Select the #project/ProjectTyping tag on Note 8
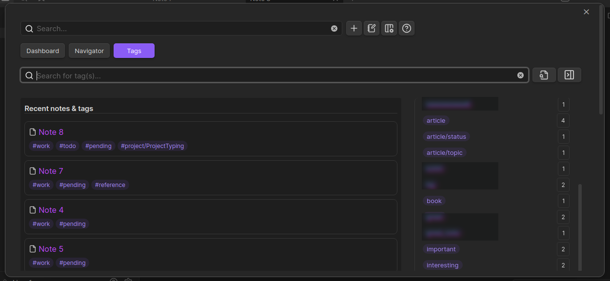The image size is (610, 281). click(152, 146)
